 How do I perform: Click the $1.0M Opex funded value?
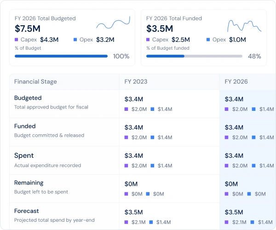pos(237,40)
